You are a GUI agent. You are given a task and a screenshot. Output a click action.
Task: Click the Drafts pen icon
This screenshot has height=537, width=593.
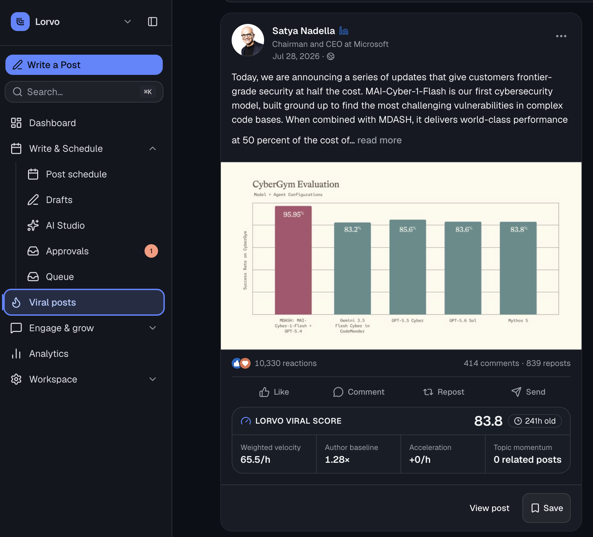33,200
